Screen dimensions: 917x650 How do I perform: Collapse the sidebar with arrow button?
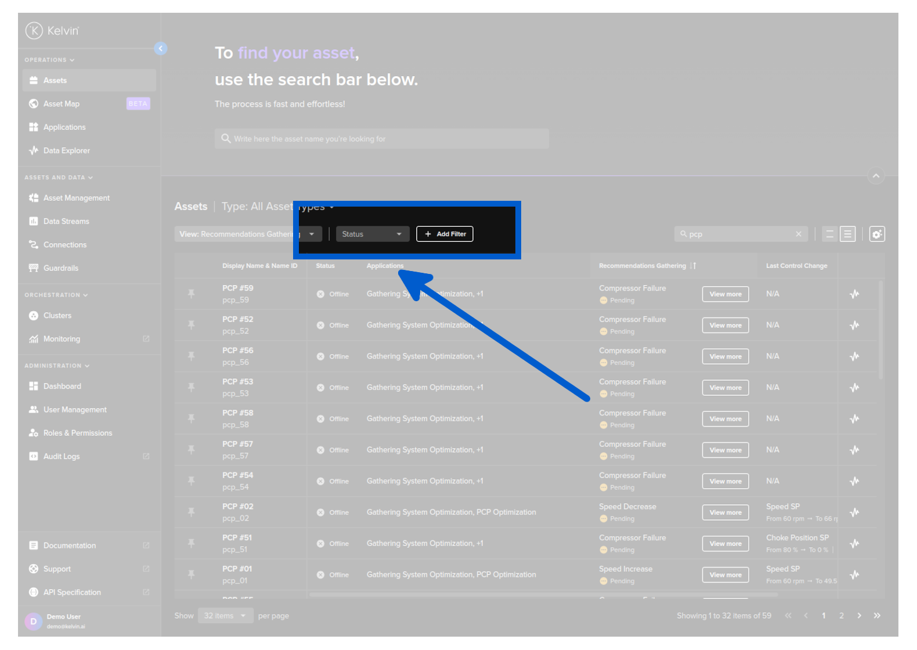(x=161, y=49)
